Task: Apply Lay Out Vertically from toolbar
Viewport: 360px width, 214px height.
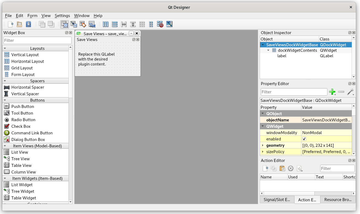Action: point(115,24)
